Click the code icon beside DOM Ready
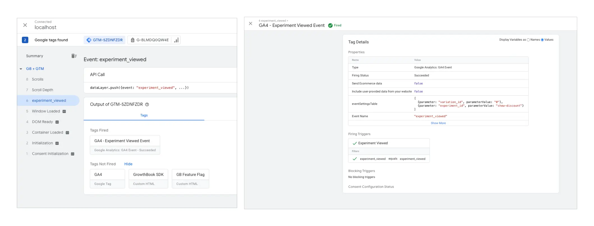Viewport: 594px width, 226px height. (57, 122)
